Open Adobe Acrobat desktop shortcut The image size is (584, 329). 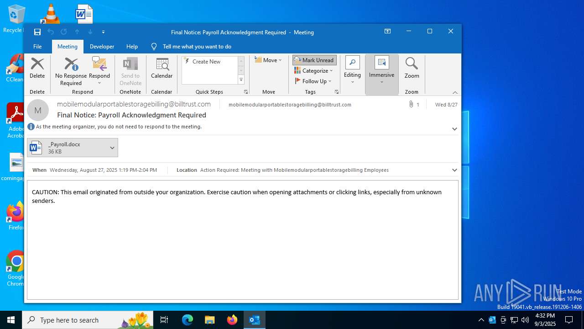click(16, 120)
